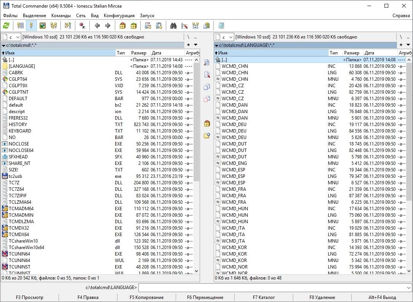
Task: Open the Команды menu
Action: point(61,16)
